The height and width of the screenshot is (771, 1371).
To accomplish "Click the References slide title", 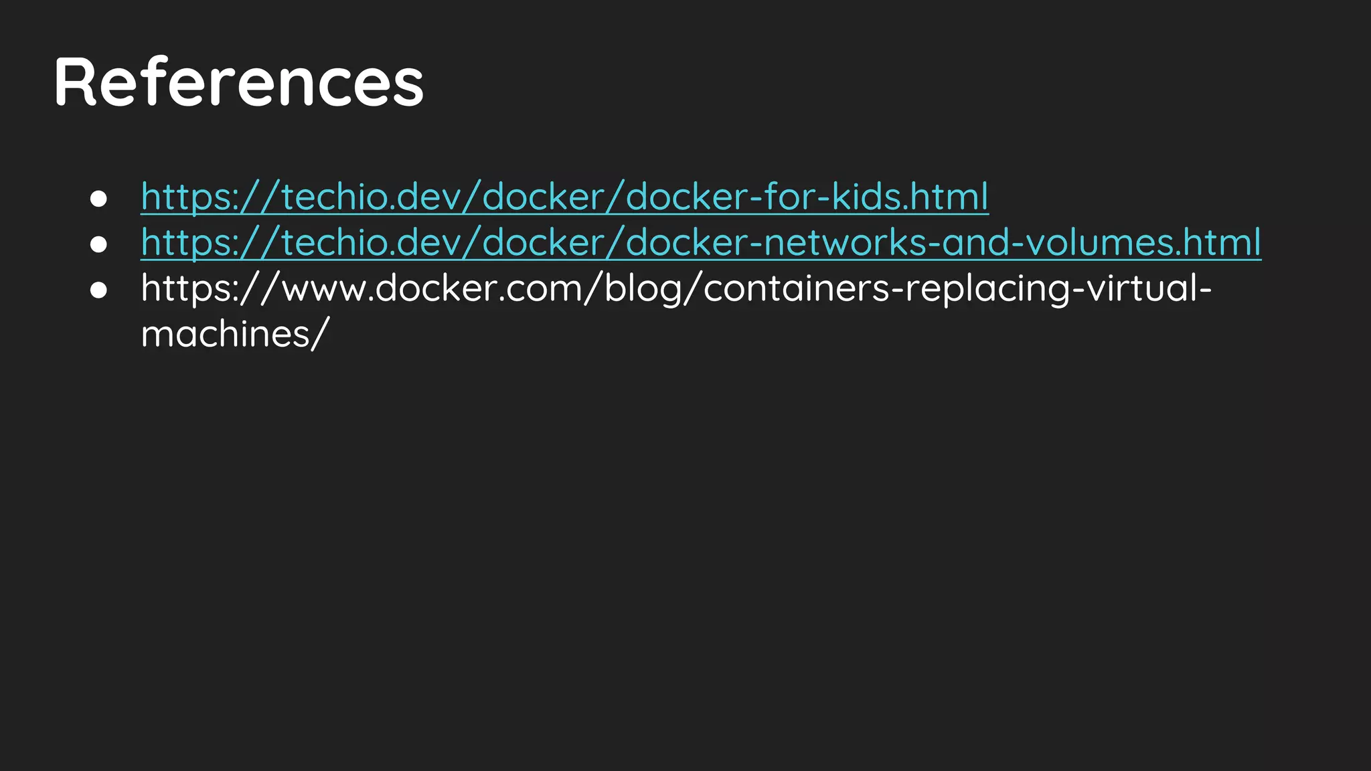I will pos(238,82).
